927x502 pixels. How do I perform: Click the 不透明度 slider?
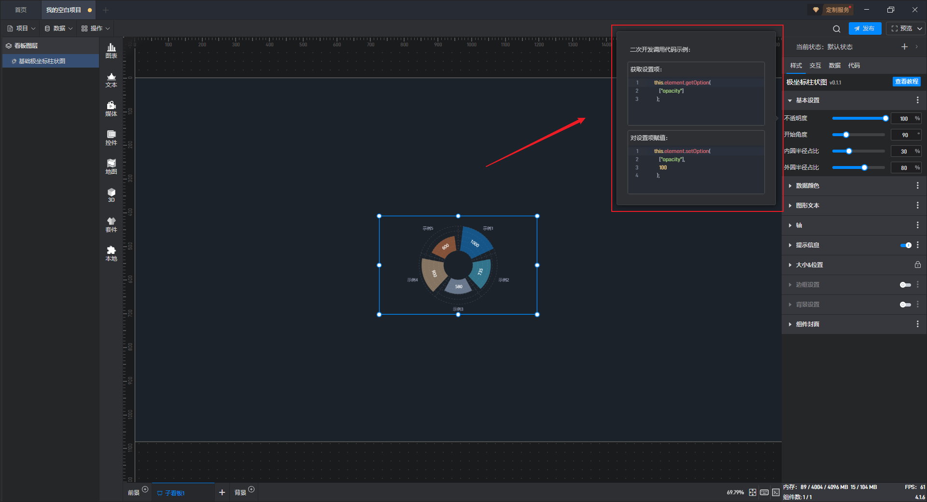[x=859, y=118]
